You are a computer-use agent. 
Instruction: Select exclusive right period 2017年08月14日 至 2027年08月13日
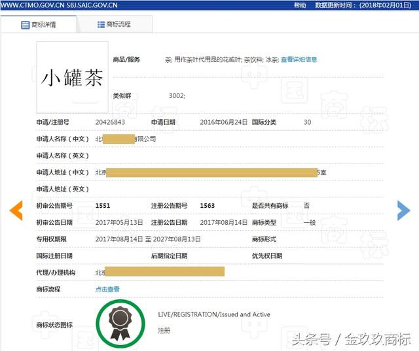coord(148,239)
